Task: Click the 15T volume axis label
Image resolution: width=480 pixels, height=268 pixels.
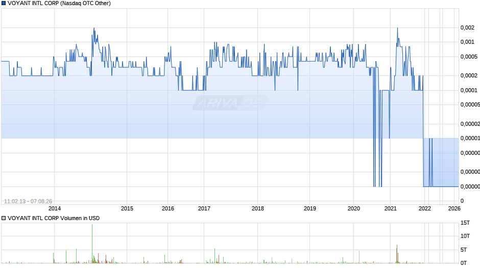Action: click(x=465, y=223)
